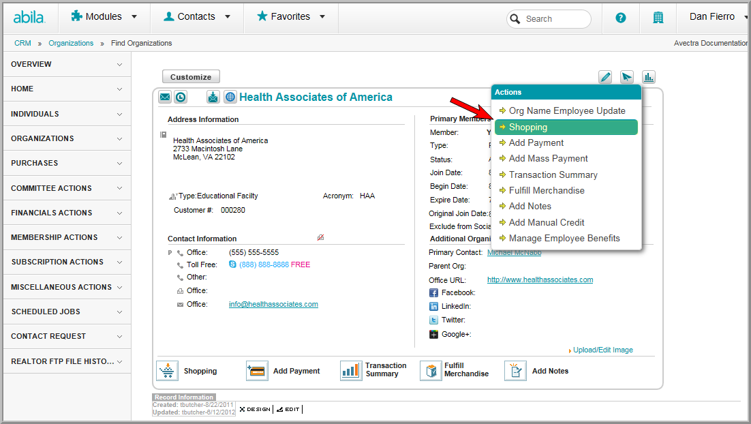
Task: Expand the Subscription Actions sidebar section
Action: (x=67, y=262)
